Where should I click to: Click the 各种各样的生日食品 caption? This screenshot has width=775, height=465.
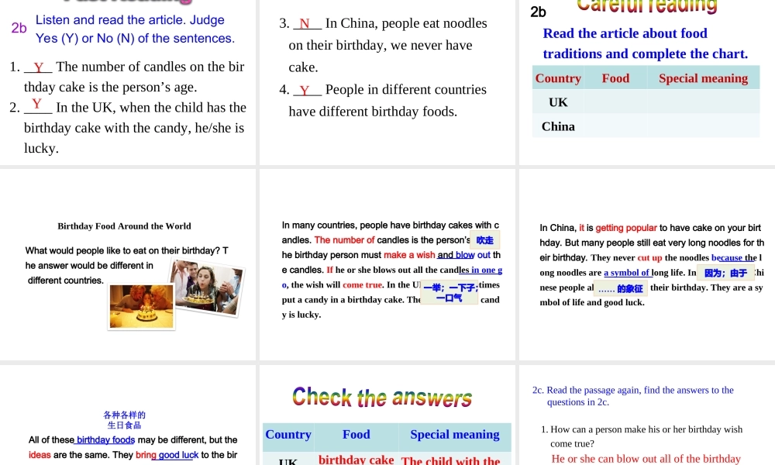[124, 420]
